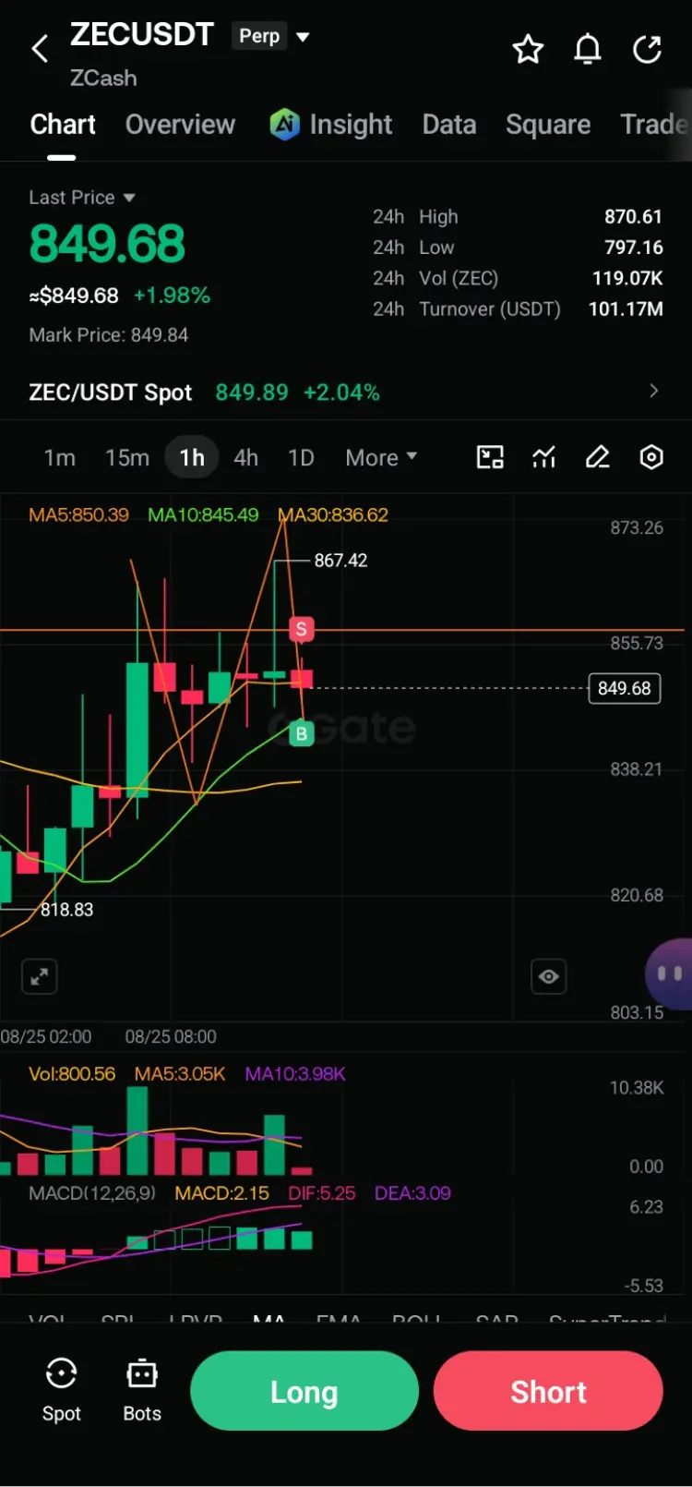This screenshot has height=1487, width=692.
Task: Expand the chart to fullscreen
Action: [x=40, y=976]
